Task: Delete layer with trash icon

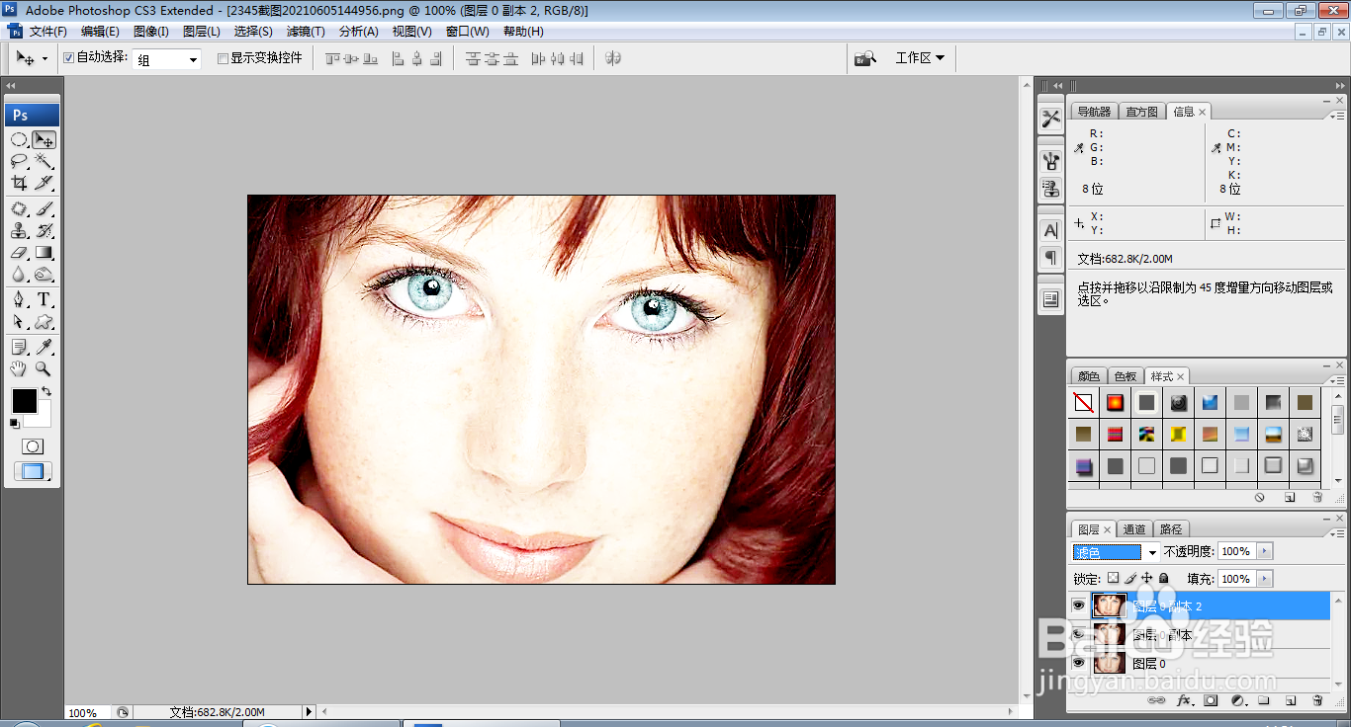Action: pos(1317,700)
